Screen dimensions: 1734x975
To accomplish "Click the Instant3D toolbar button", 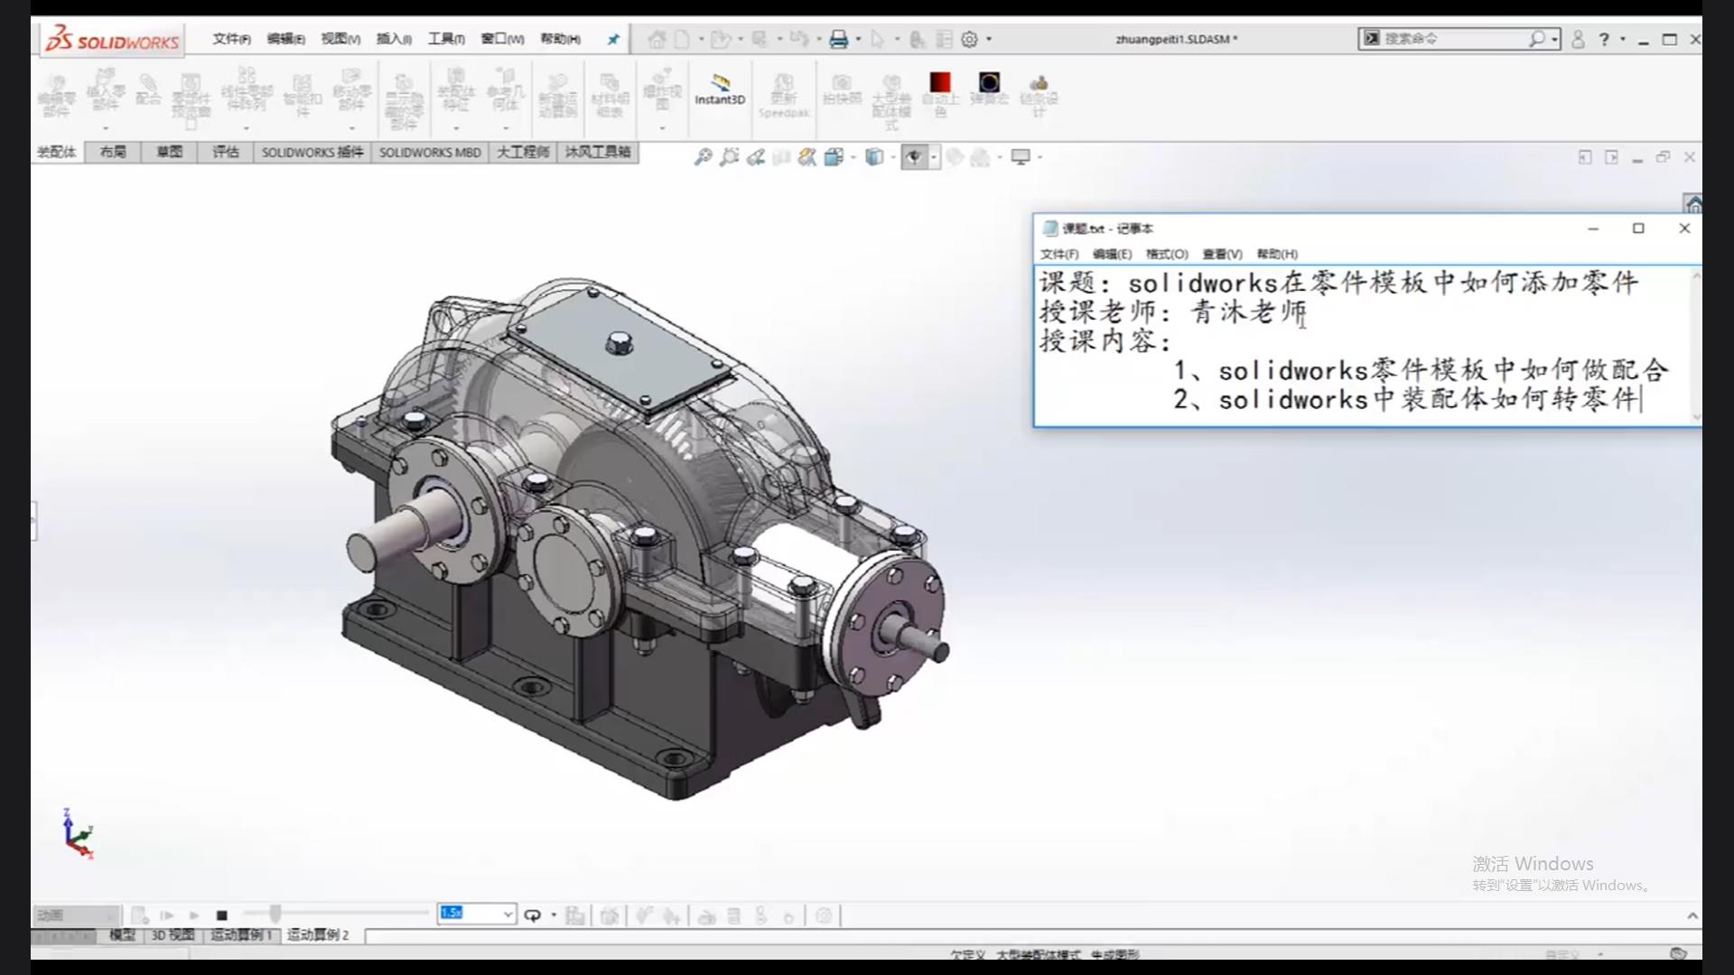I will [720, 90].
